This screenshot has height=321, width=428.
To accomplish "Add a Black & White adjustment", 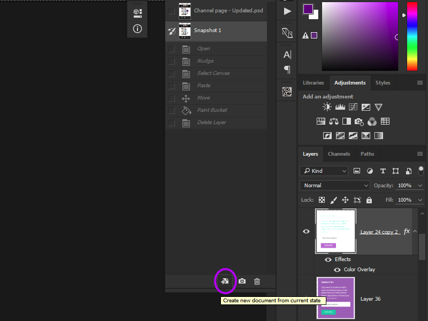I will (x=347, y=121).
